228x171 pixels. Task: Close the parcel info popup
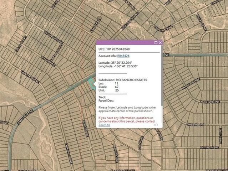(x=160, y=42)
